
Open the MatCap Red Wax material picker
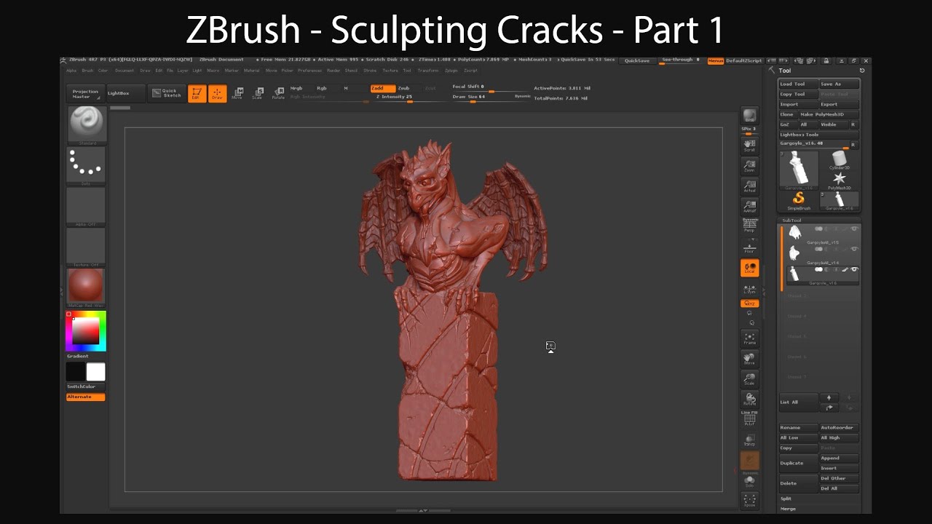point(87,287)
